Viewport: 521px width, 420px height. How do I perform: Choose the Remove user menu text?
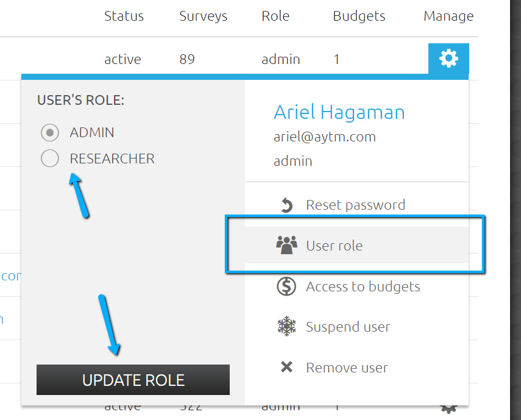(347, 368)
